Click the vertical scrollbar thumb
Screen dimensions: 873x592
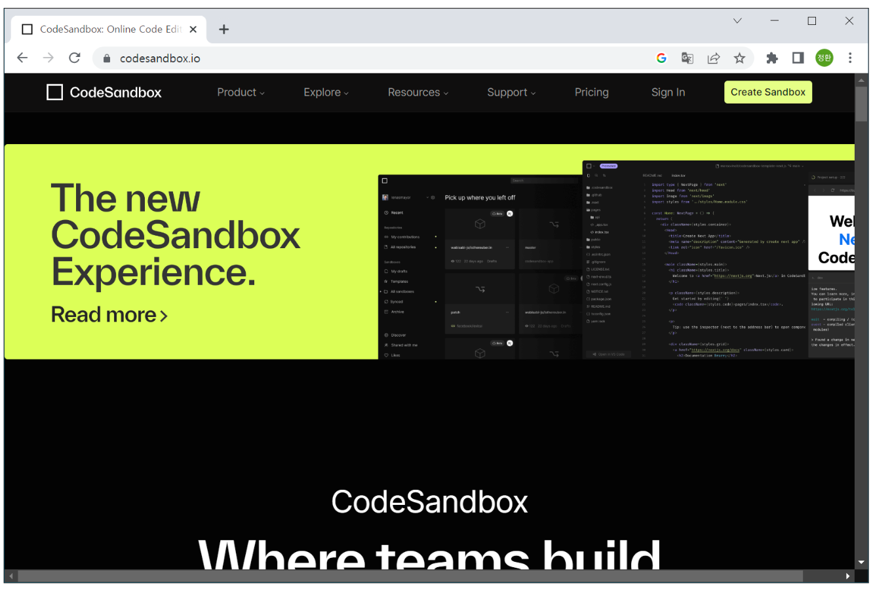(x=861, y=103)
